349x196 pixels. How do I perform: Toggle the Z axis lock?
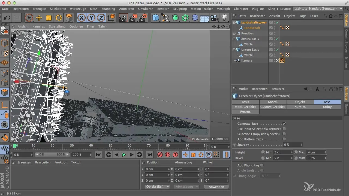coord(101,18)
